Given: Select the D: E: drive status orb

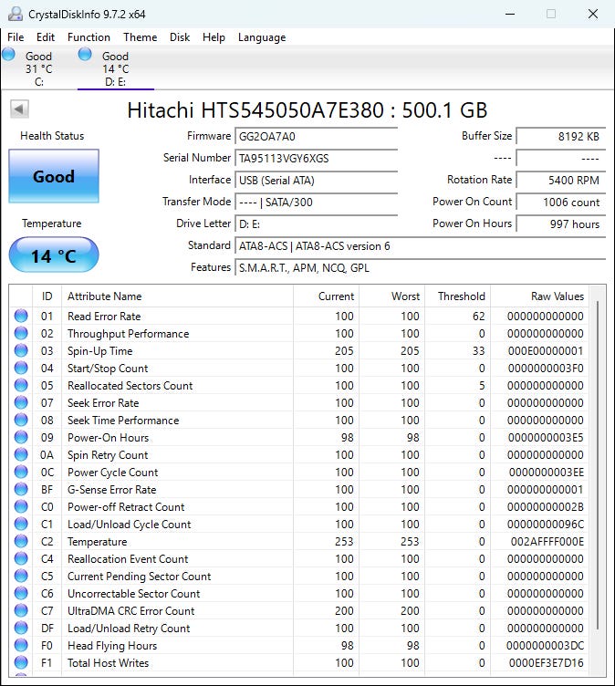Looking at the screenshot, I should 85,55.
